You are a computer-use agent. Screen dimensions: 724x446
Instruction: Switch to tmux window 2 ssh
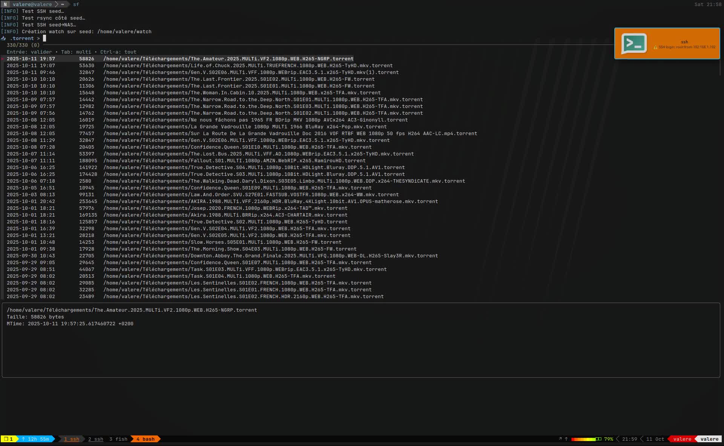[x=95, y=439]
